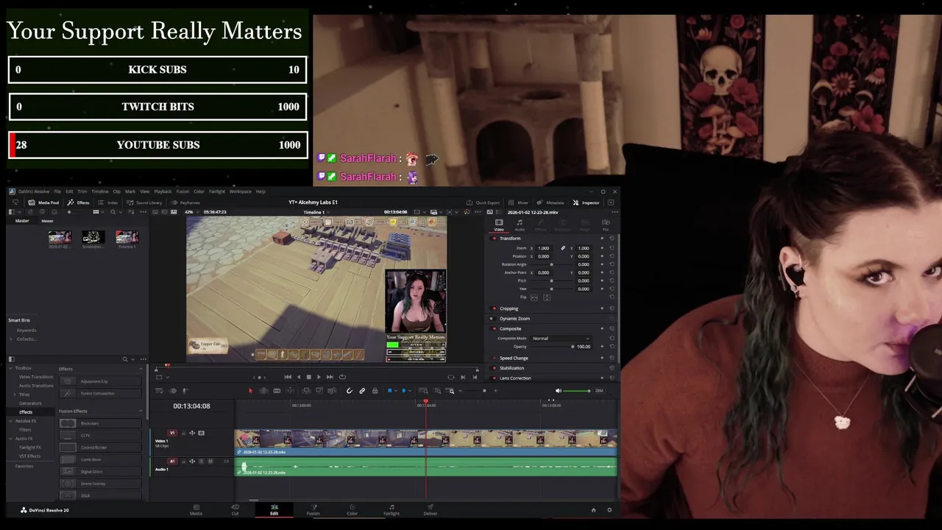Image resolution: width=942 pixels, height=530 pixels.
Task: Click the viewer play button
Action: click(x=319, y=377)
